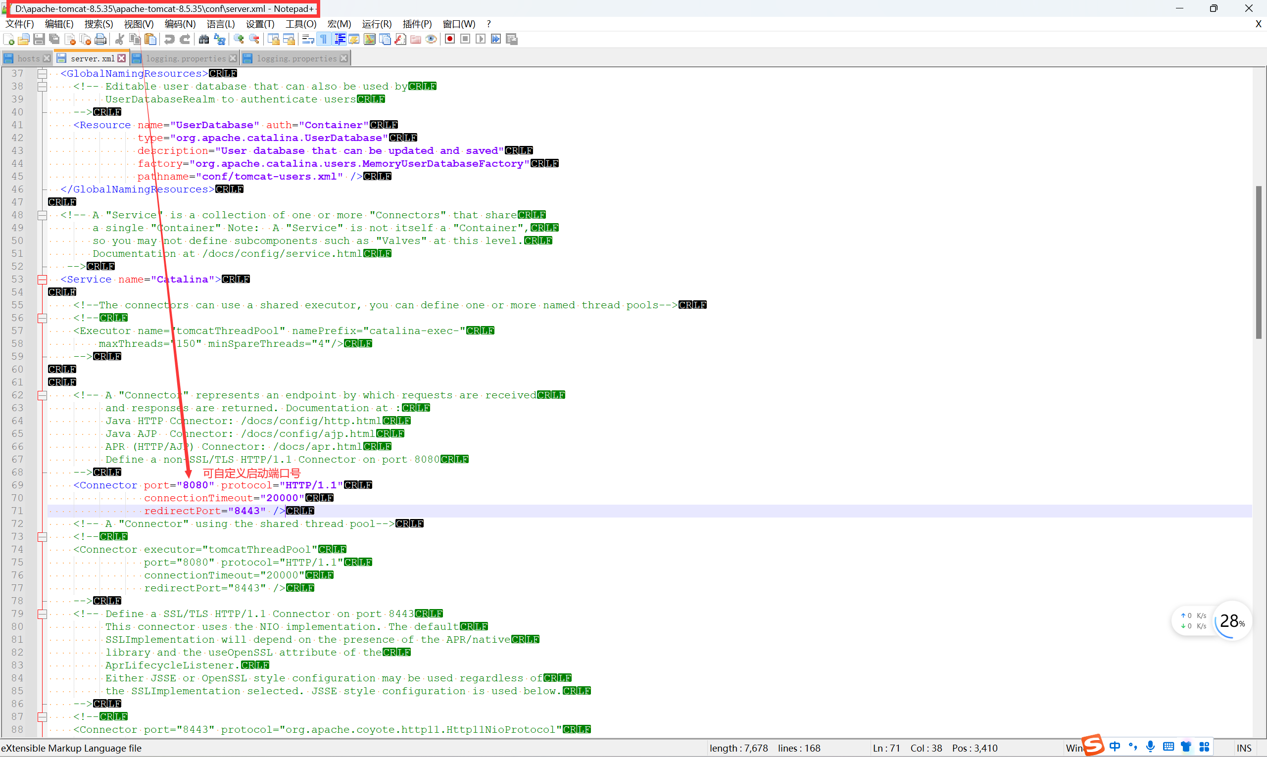Collapse the comment fold on line 87
This screenshot has height=757, width=1267.
(43, 717)
